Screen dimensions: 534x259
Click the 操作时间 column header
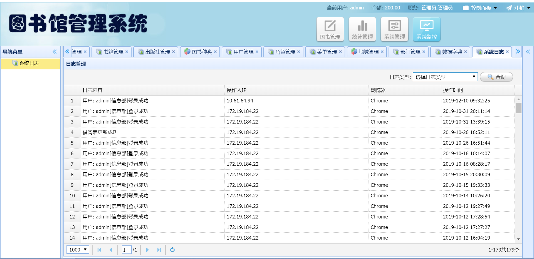coord(478,90)
